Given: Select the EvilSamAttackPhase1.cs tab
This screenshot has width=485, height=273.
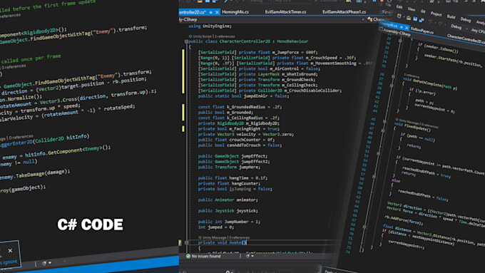Looking at the screenshot, I should (344, 12).
